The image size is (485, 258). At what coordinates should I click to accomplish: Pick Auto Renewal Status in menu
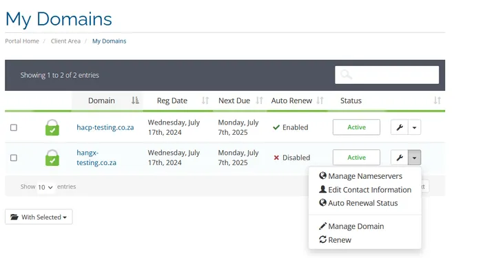pos(358,203)
